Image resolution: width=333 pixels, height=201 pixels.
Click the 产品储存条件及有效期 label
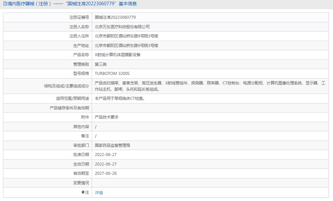[x=69, y=108]
